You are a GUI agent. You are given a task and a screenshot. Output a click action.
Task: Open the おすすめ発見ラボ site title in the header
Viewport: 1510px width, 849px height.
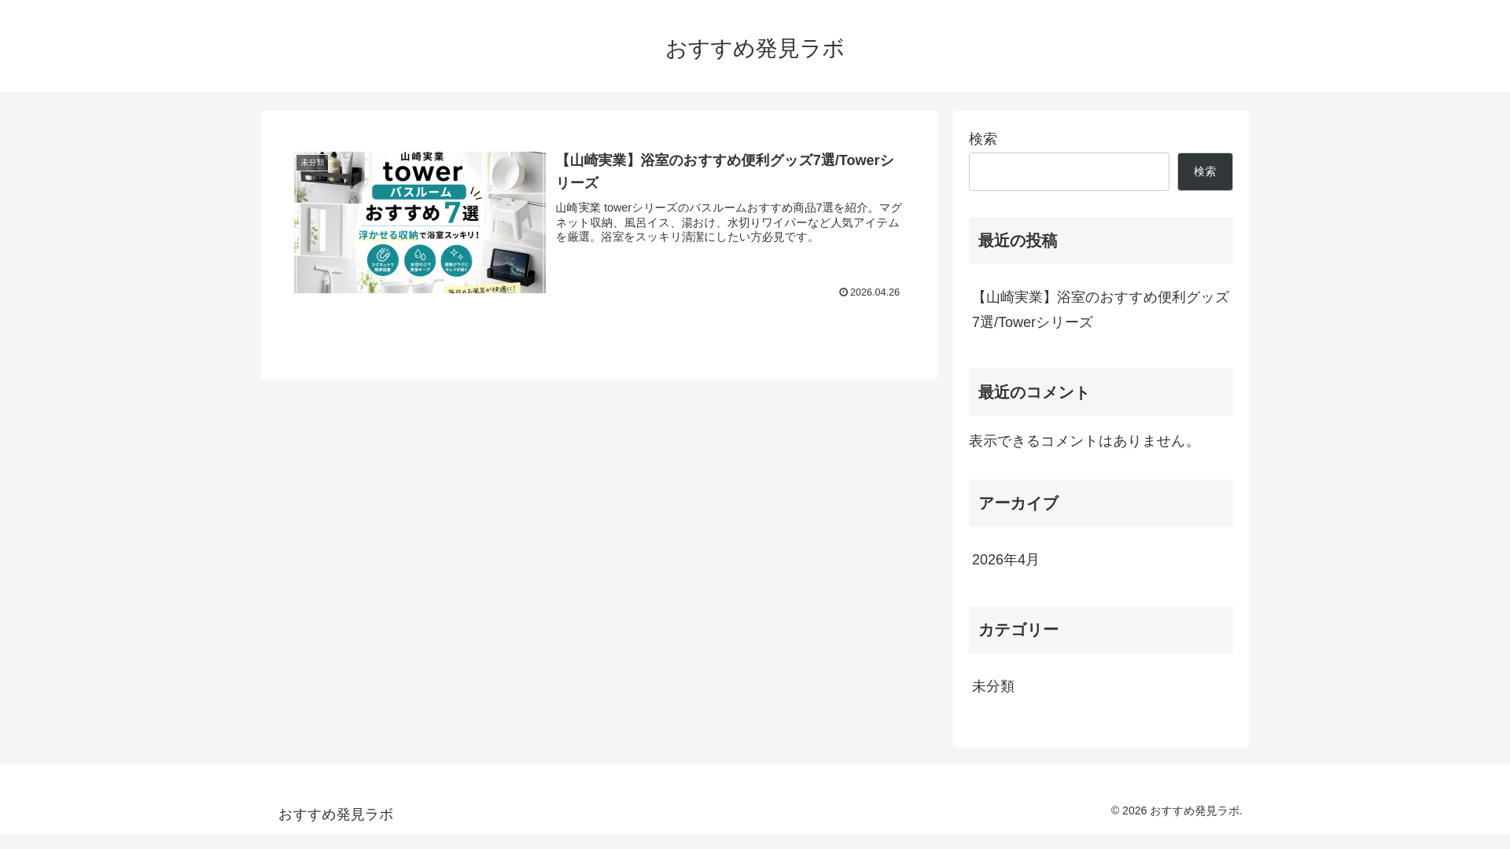coord(754,49)
